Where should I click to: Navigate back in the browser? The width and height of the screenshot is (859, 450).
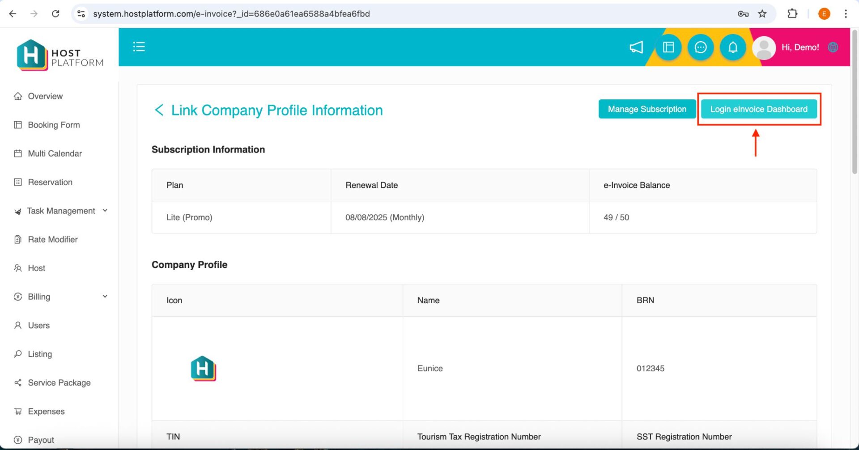coord(13,14)
